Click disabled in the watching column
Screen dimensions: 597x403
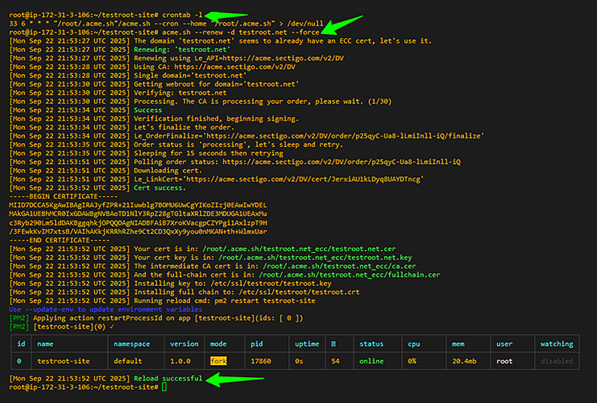tap(557, 360)
